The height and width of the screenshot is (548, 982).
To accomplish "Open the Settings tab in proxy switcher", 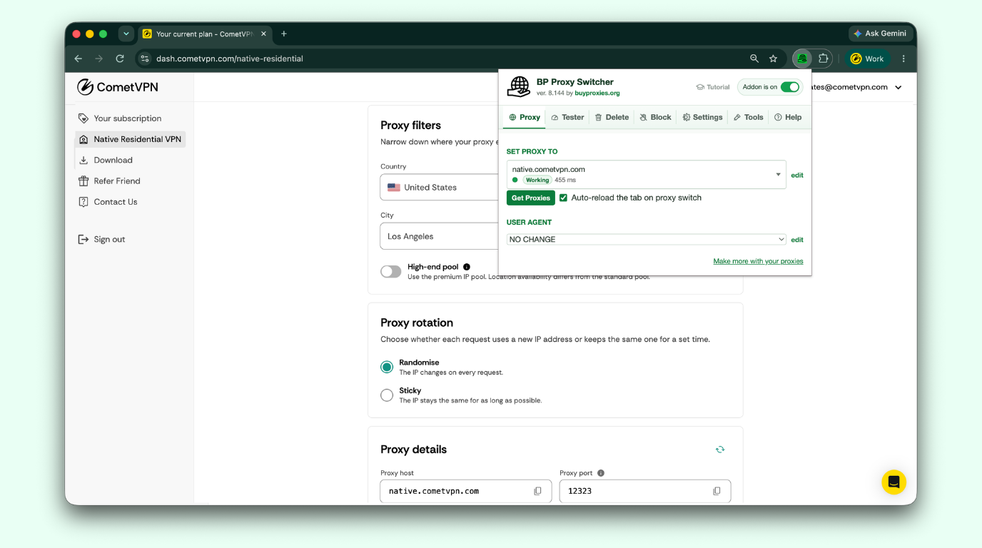I will 702,117.
